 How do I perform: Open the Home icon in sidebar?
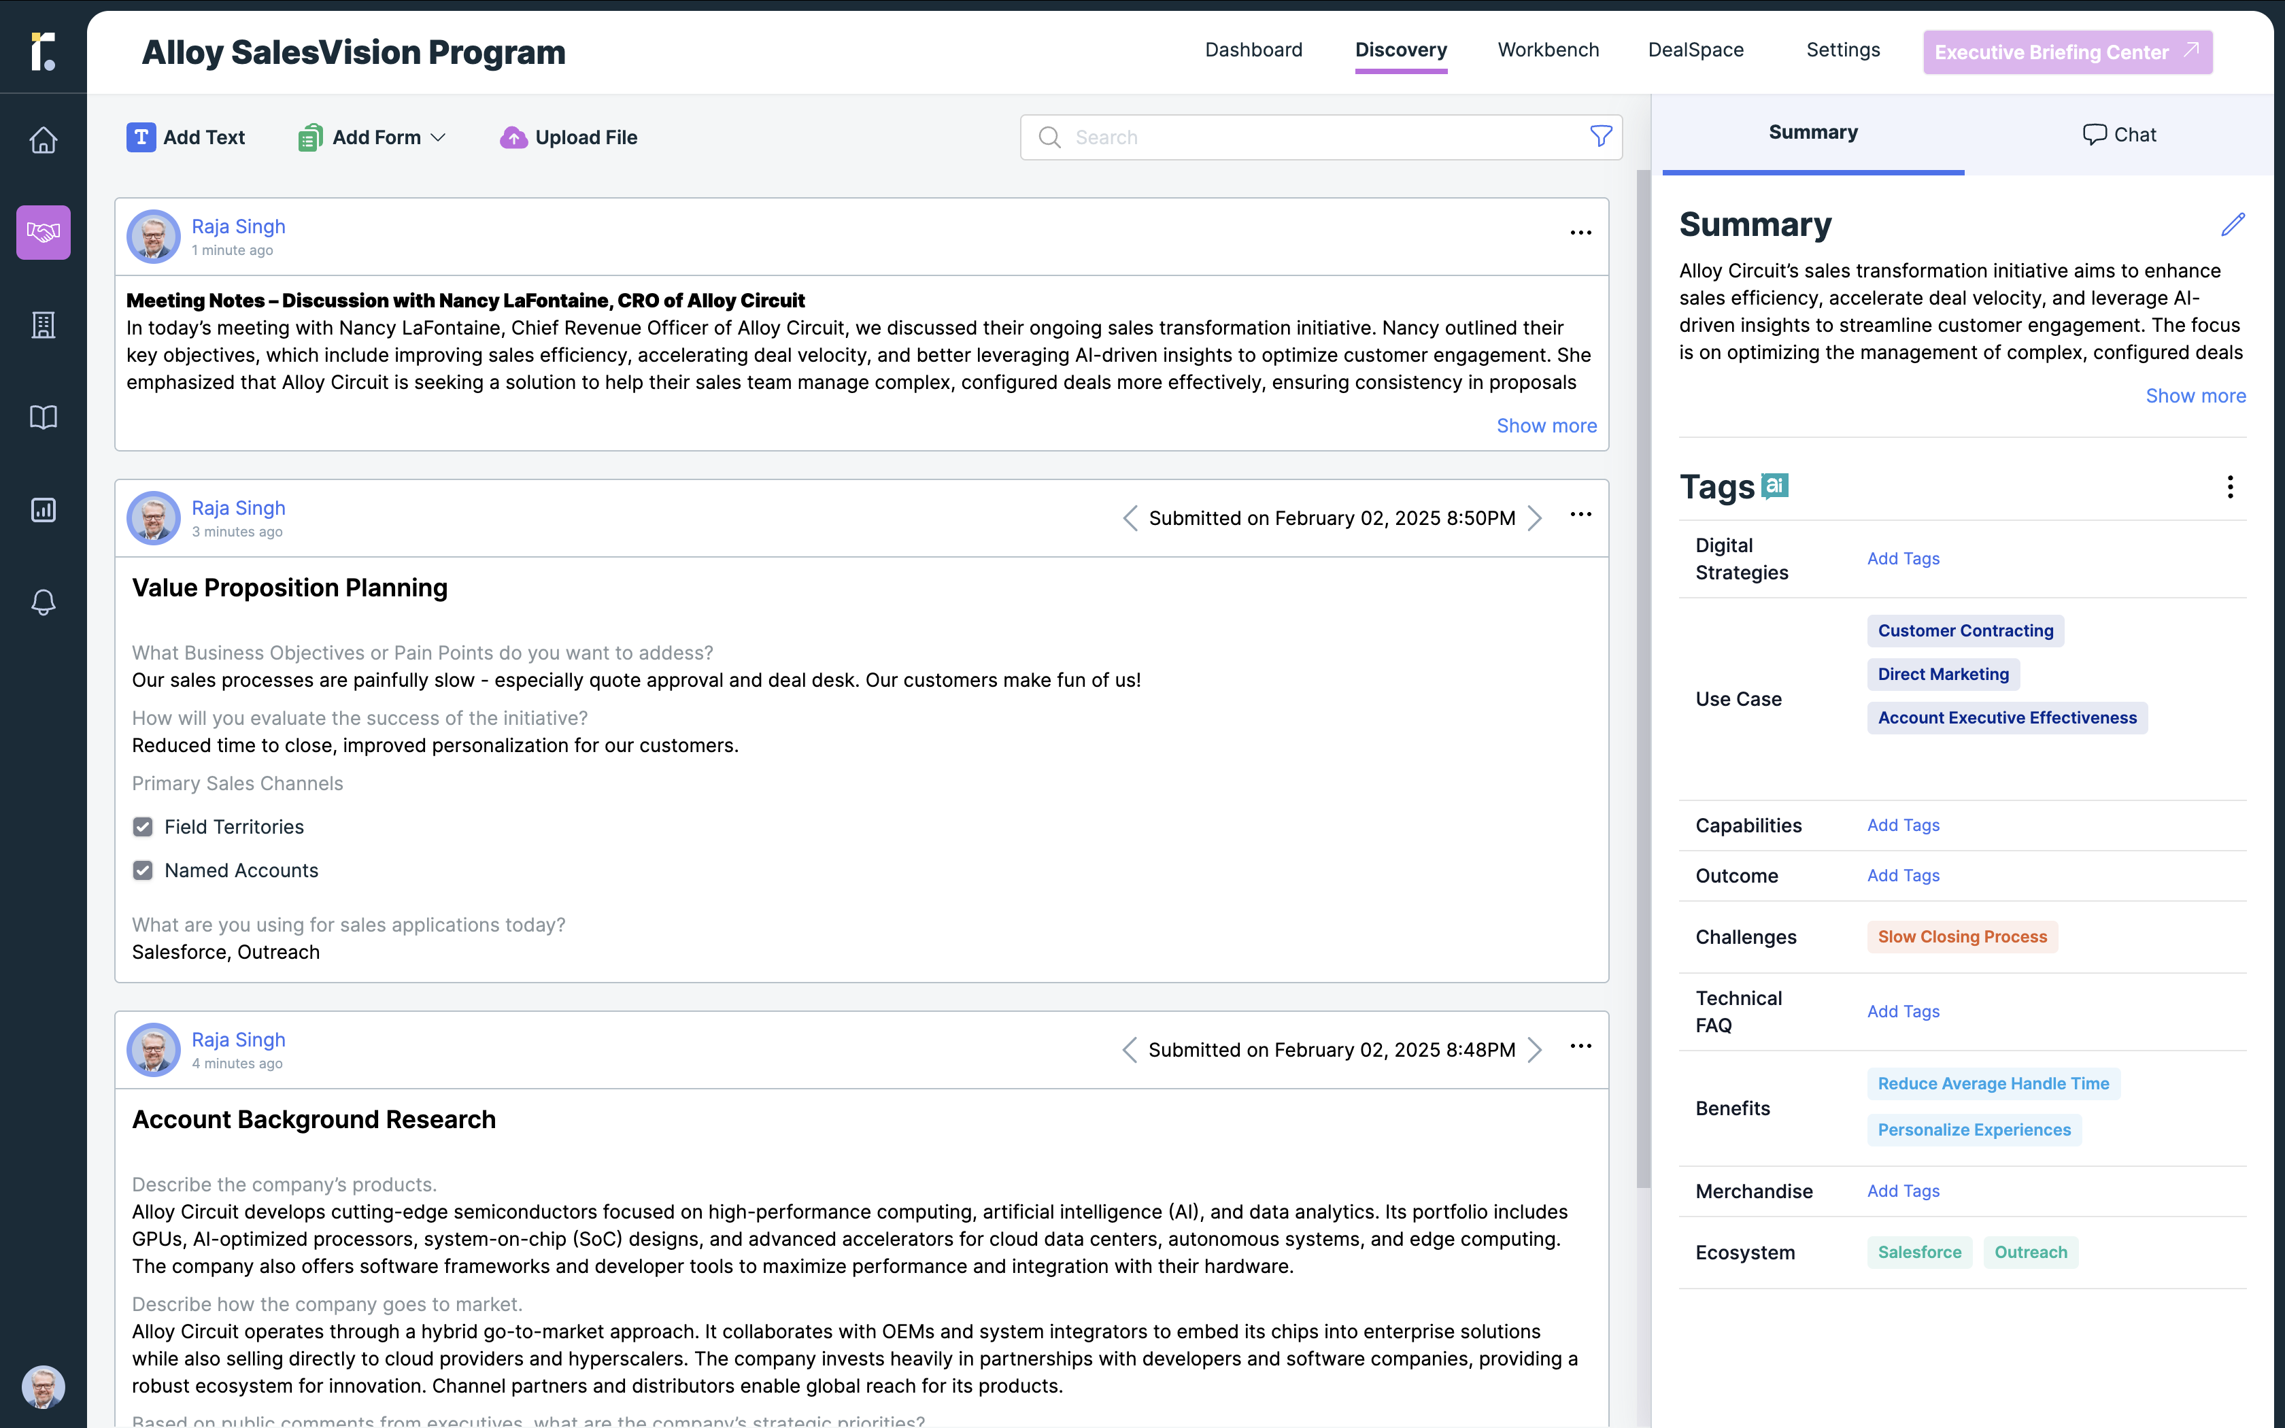pyautogui.click(x=44, y=140)
